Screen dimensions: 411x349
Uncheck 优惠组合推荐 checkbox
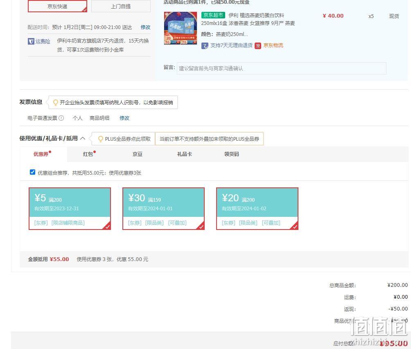pos(32,172)
